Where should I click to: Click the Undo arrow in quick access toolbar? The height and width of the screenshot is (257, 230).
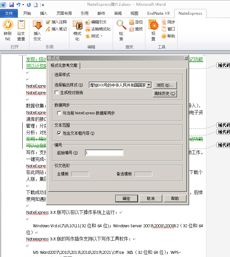[x=18, y=5]
